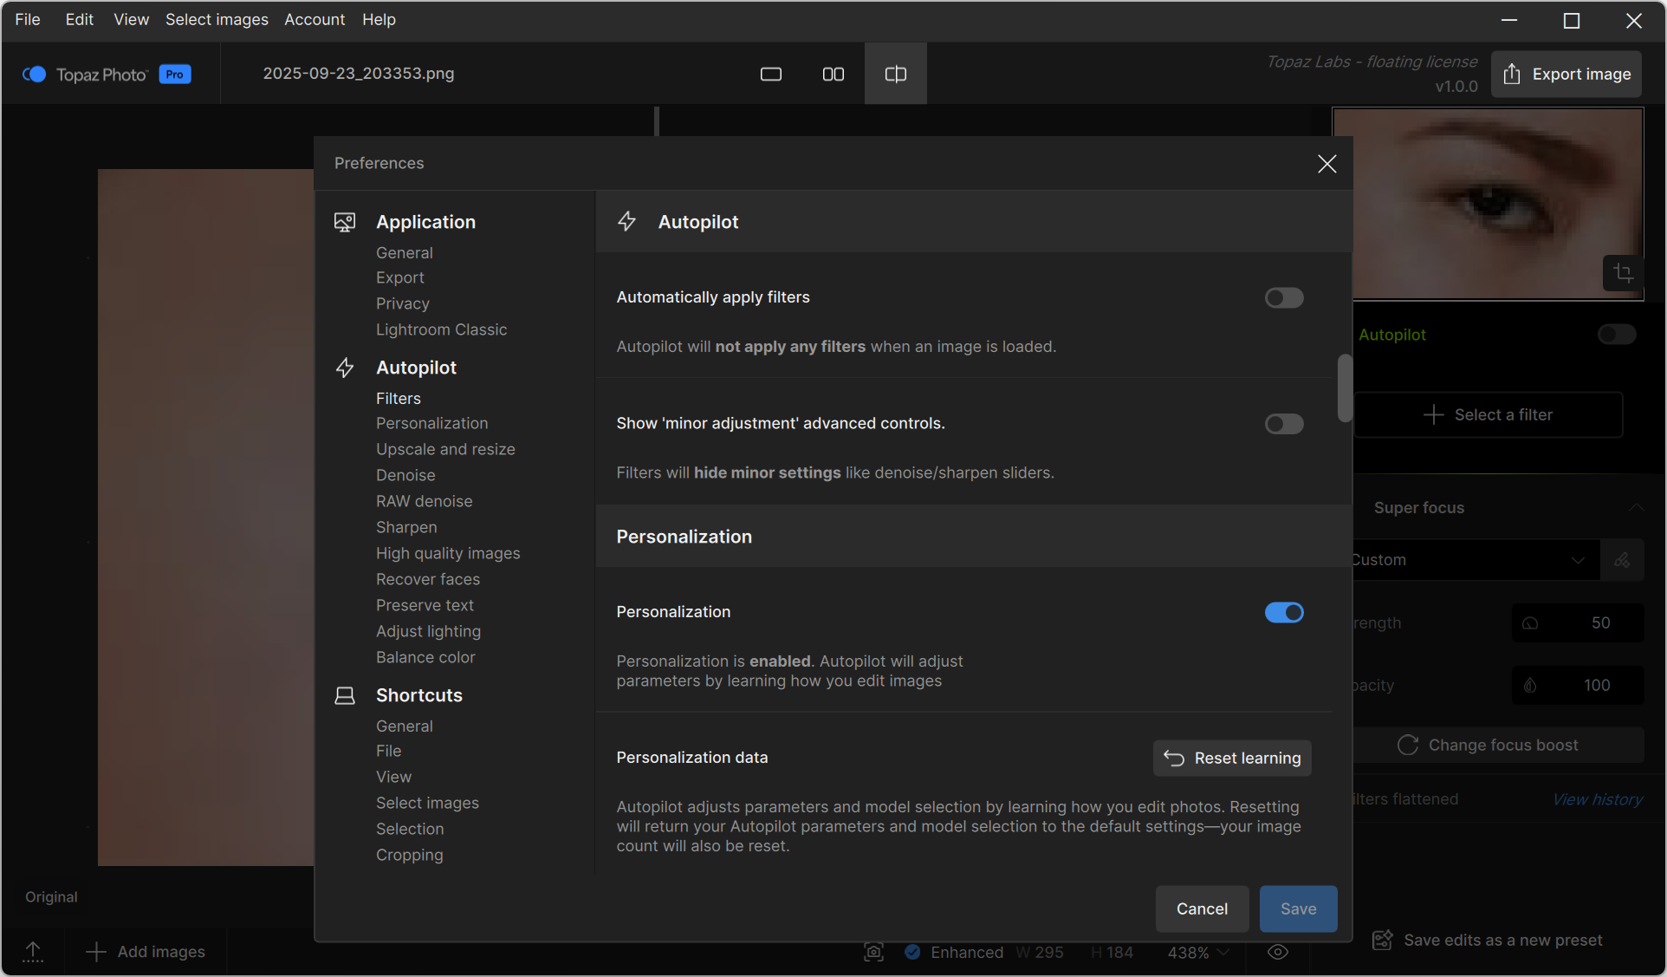Open Lightroom Classic preferences section
The height and width of the screenshot is (977, 1667).
[x=441, y=329]
